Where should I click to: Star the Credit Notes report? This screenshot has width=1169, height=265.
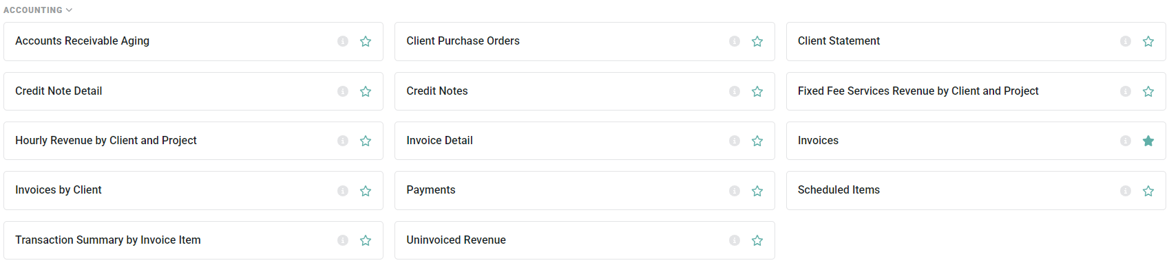(x=757, y=91)
